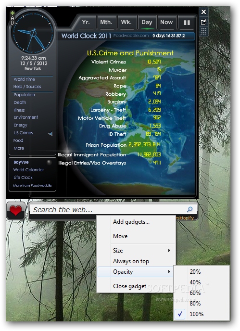Click the red heart gadget icon
Viewport: 240px width, 331px height.
pyautogui.click(x=16, y=211)
